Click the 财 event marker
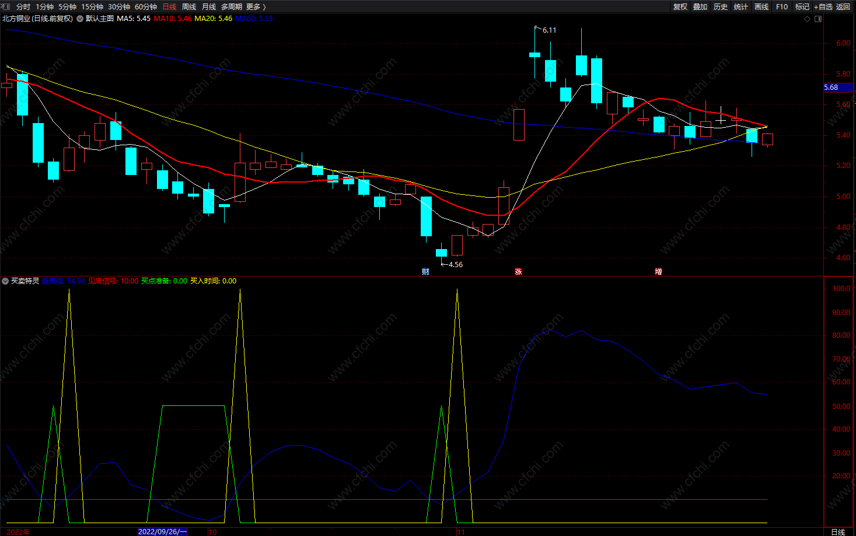856x536 pixels. click(425, 272)
